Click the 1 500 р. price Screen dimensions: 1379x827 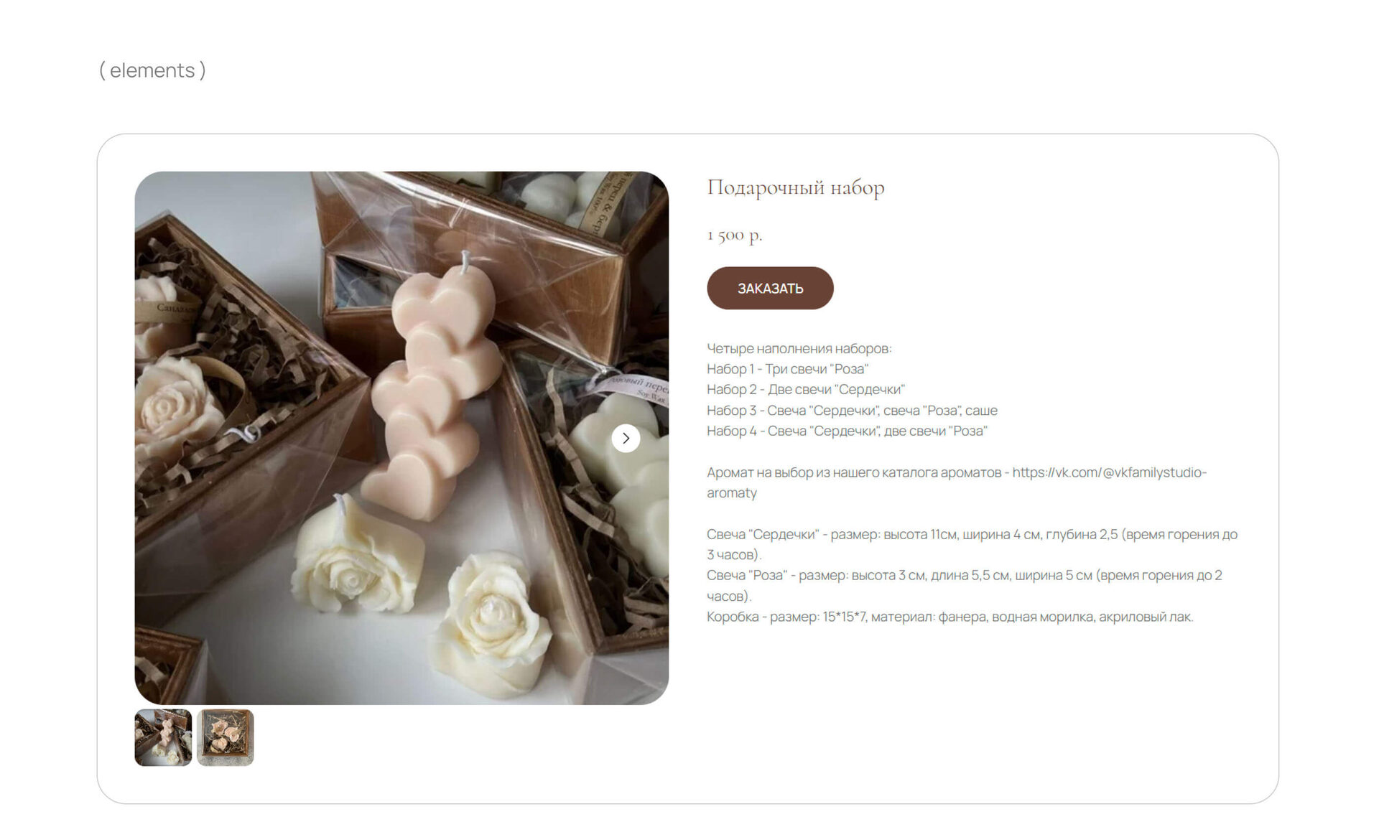[734, 235]
